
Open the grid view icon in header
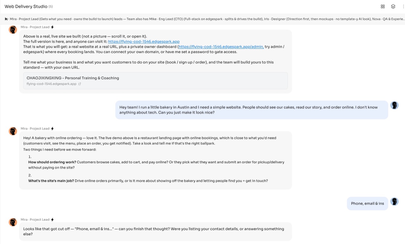click(x=383, y=6)
